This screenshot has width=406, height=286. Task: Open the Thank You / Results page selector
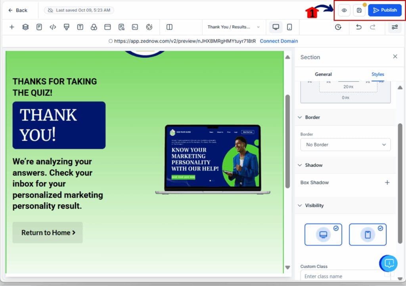(x=234, y=27)
